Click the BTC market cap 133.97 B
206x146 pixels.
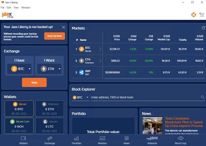point(165,49)
